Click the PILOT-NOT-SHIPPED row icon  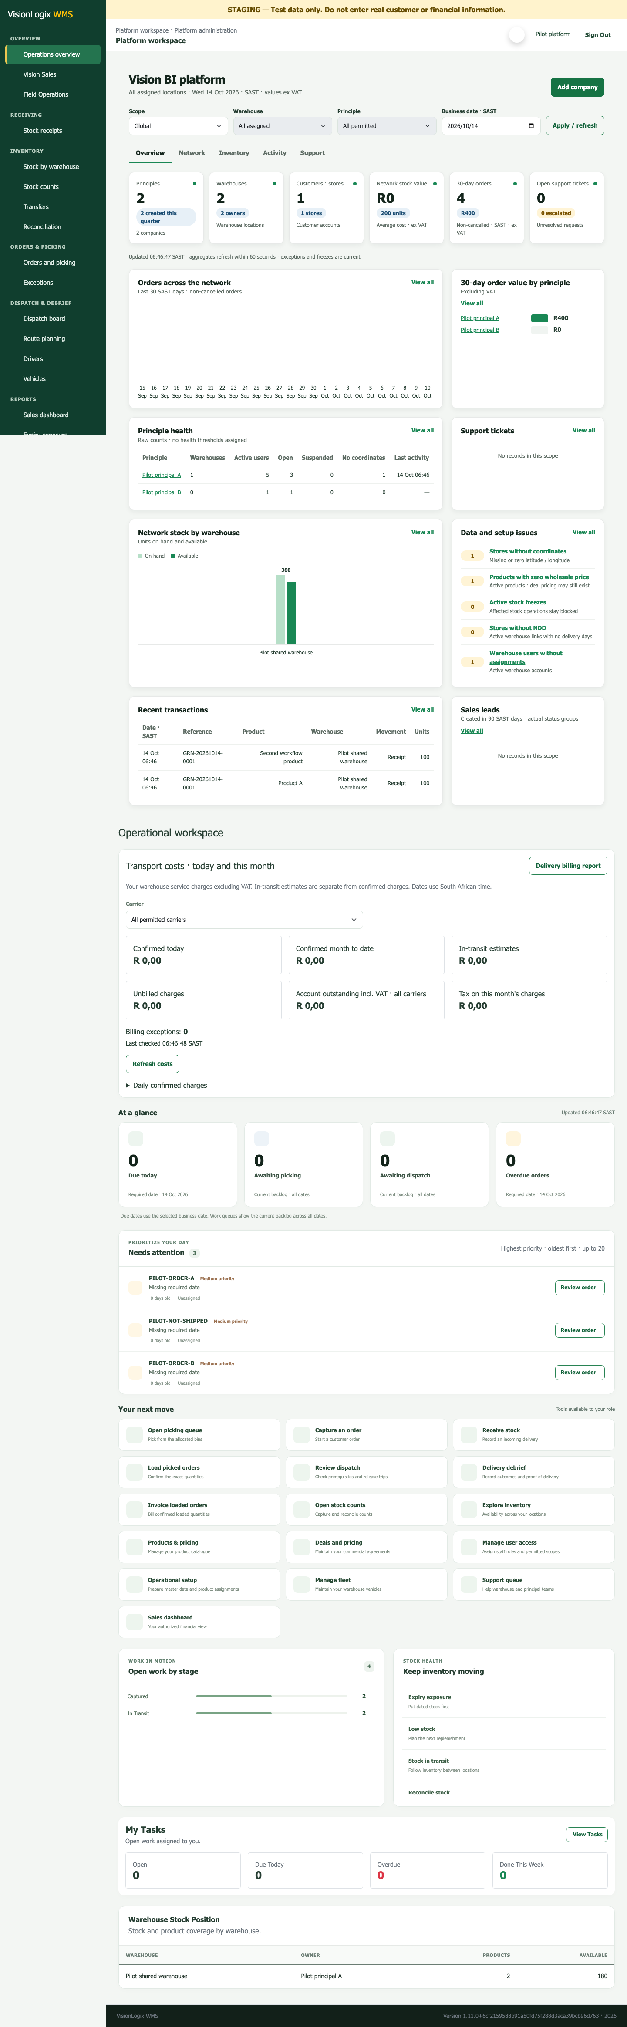click(x=135, y=1330)
